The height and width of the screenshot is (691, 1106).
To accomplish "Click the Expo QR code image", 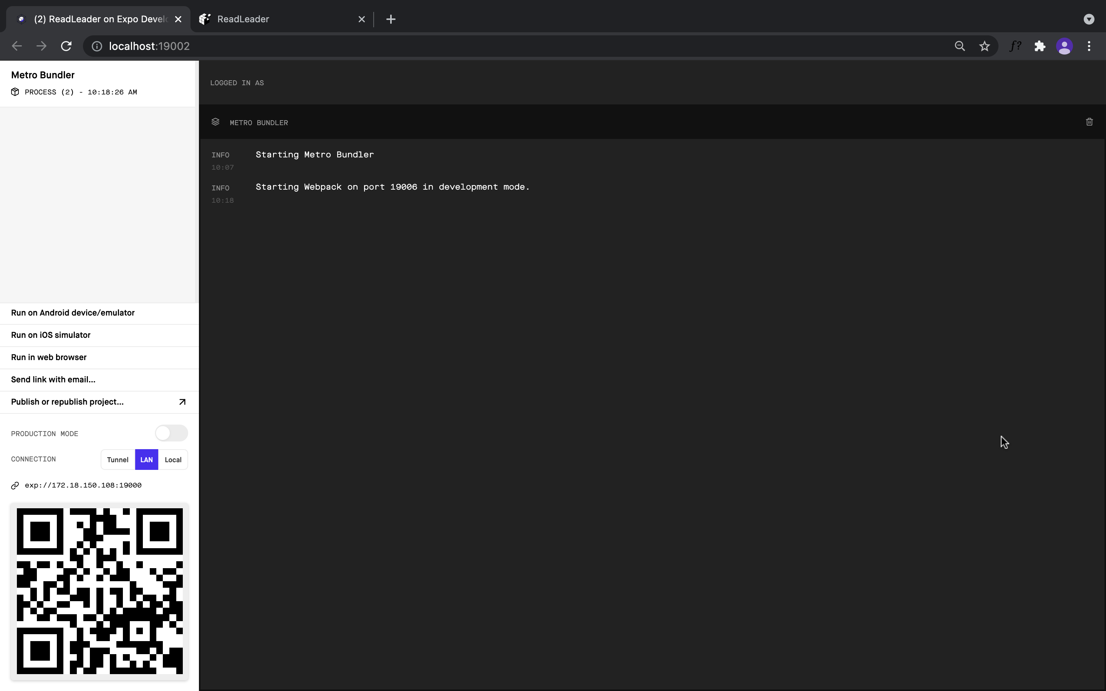I will tap(99, 591).
